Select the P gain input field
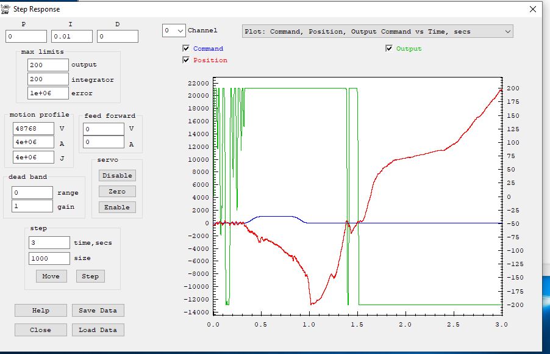Image resolution: width=550 pixels, height=354 pixels. 26,37
